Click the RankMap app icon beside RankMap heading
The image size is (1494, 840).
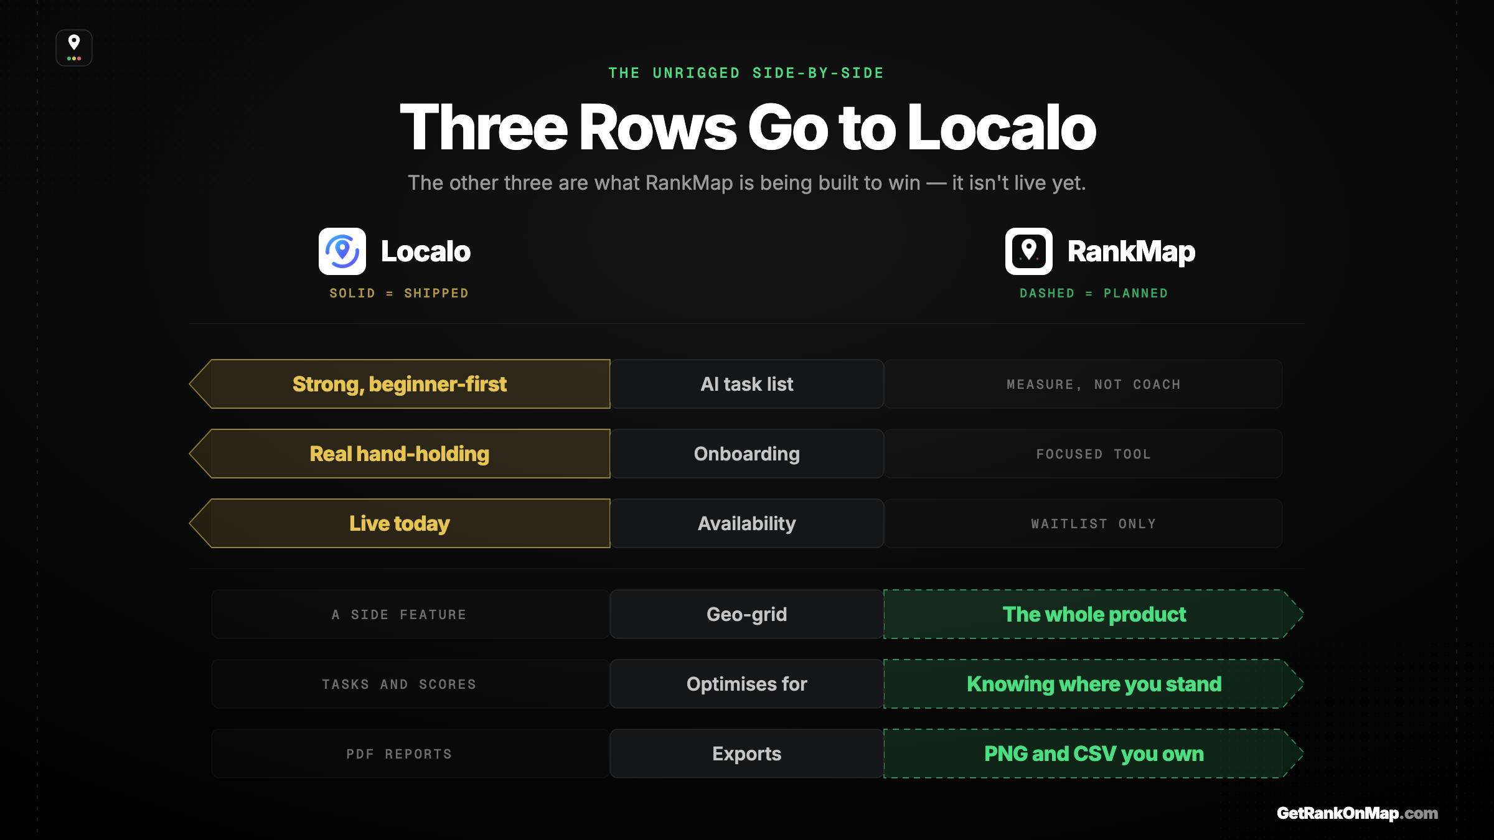pyautogui.click(x=1029, y=251)
